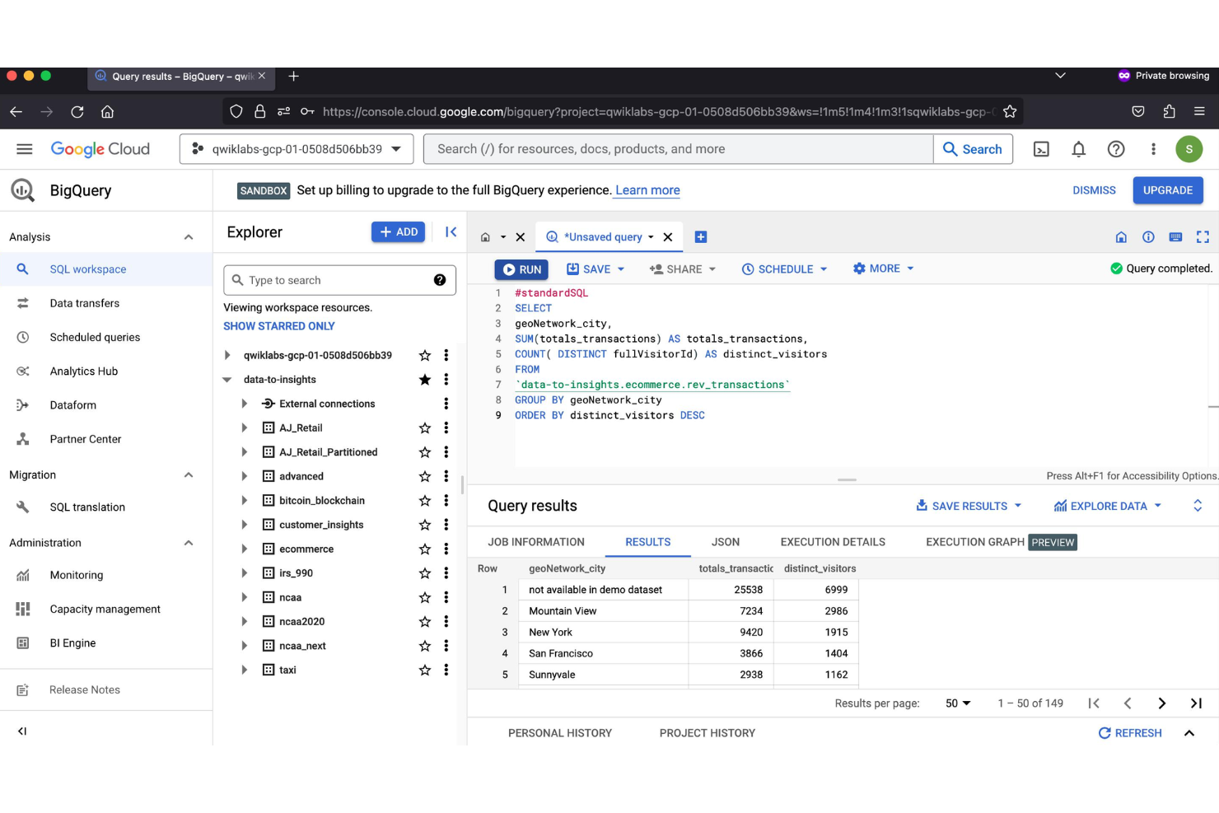Reload the browser page
1219x813 pixels.
point(77,111)
